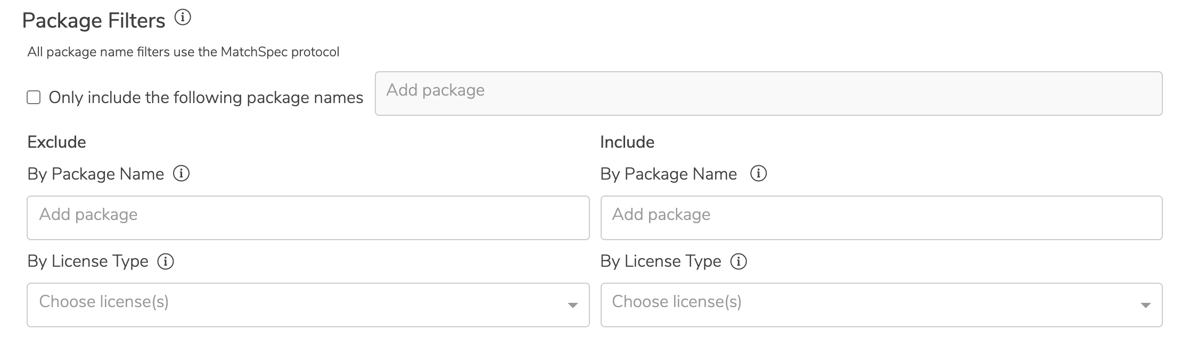Click the Exclude 'By Package Name' label
The width and height of the screenshot is (1198, 339).
point(96,174)
